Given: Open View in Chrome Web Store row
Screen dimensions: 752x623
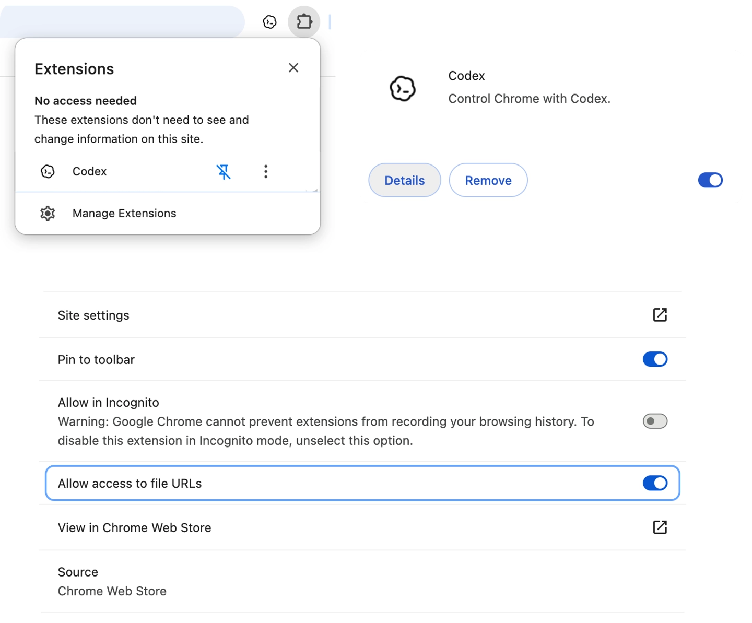Looking at the screenshot, I should 362,527.
